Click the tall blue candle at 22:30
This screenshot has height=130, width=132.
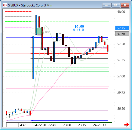tap(33, 57)
